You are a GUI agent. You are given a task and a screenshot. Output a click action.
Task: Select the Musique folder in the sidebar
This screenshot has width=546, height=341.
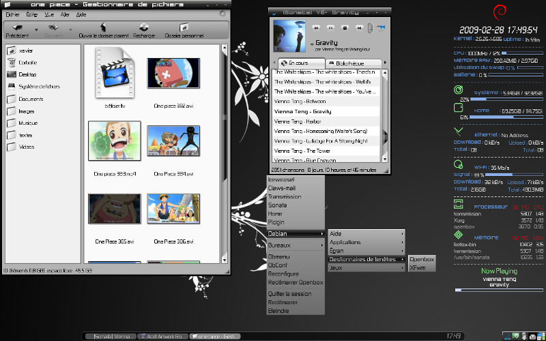coord(23,123)
